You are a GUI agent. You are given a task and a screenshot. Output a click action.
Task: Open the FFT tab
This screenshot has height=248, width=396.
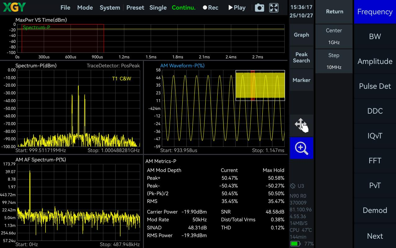click(x=375, y=161)
